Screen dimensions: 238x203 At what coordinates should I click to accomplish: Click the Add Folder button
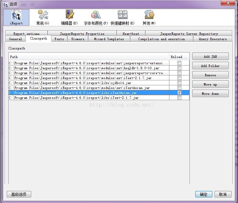(210, 66)
